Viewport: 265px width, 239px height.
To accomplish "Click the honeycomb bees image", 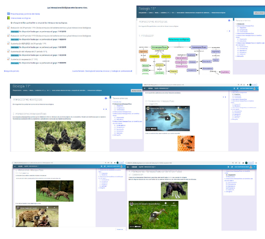I will click(185, 143).
